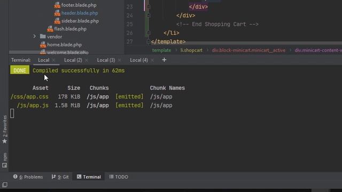Click div.block-minicart.minicart__active breadcrumb

point(248,50)
